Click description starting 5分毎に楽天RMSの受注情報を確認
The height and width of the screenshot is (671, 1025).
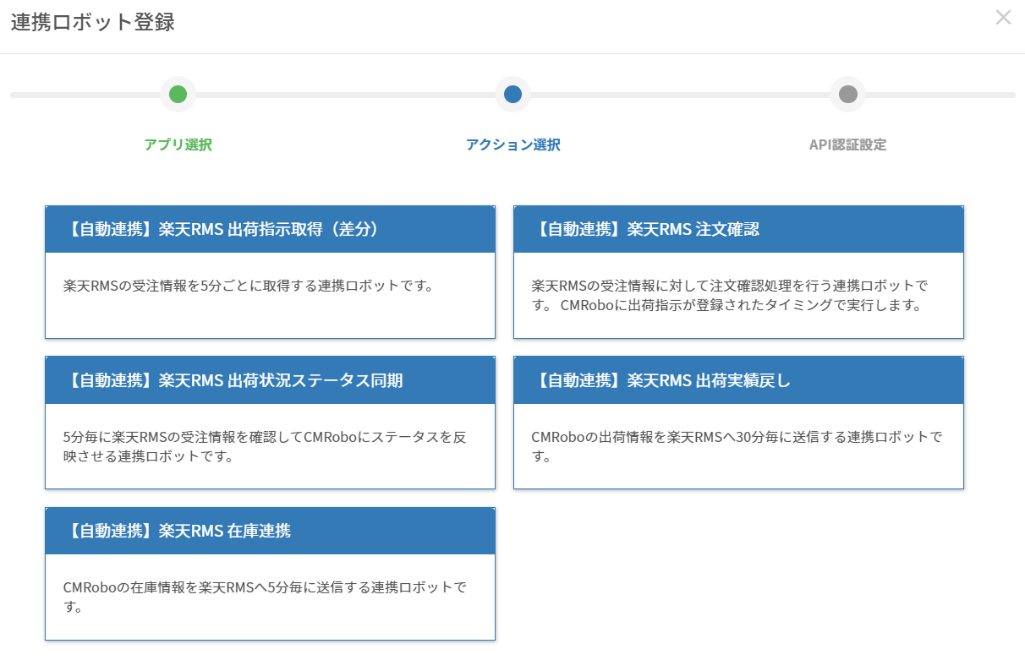point(265,446)
